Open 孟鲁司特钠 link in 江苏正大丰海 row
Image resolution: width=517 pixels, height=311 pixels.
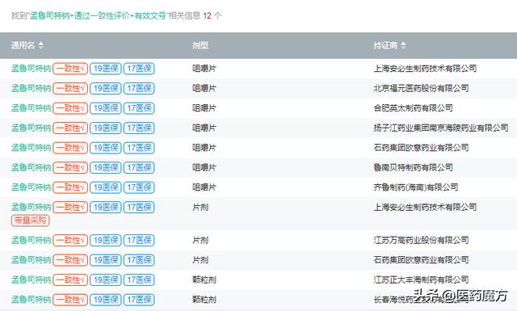point(31,279)
